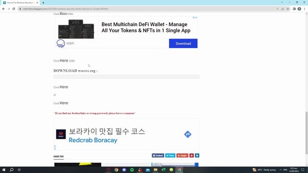Bookmark this page with the star icon
This screenshot has width=308, height=173.
point(288,9)
